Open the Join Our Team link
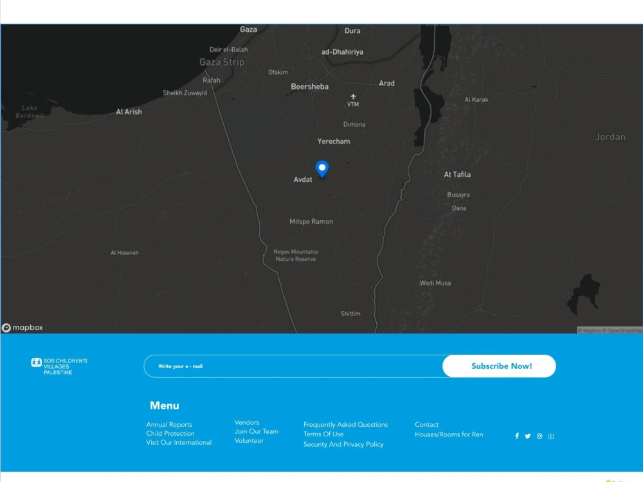This screenshot has width=643, height=482. tap(257, 432)
